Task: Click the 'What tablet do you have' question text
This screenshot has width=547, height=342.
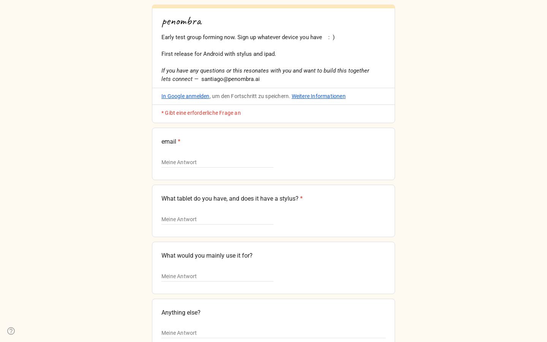Action: [230, 199]
